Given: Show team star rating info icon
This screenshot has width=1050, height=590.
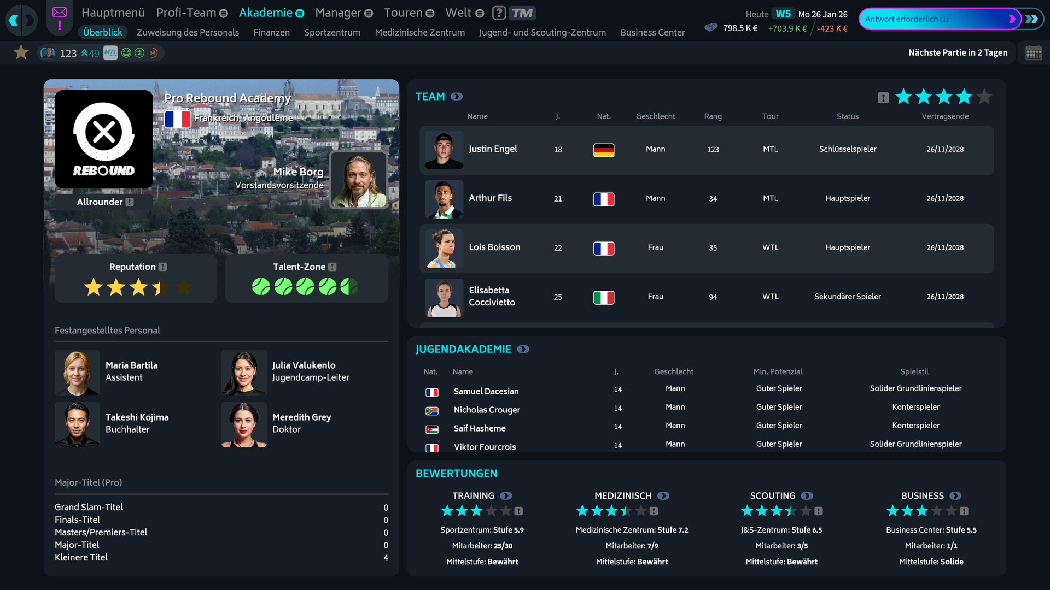Looking at the screenshot, I should pyautogui.click(x=883, y=98).
